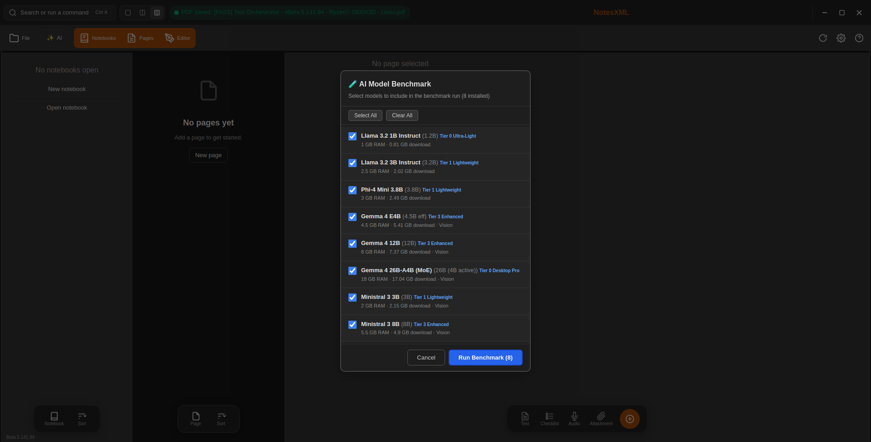This screenshot has height=442, width=871.
Task: Click the Tier 0 Ultra-Light label
Action: [x=458, y=136]
